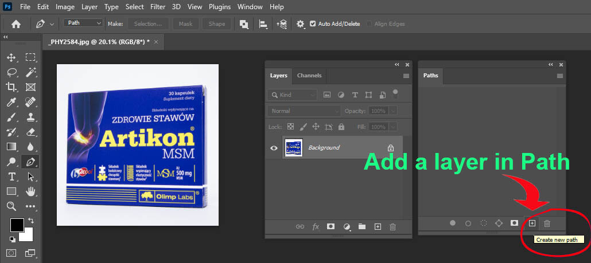The image size is (591, 263).
Task: Click the Home button in options bar
Action: (x=16, y=24)
